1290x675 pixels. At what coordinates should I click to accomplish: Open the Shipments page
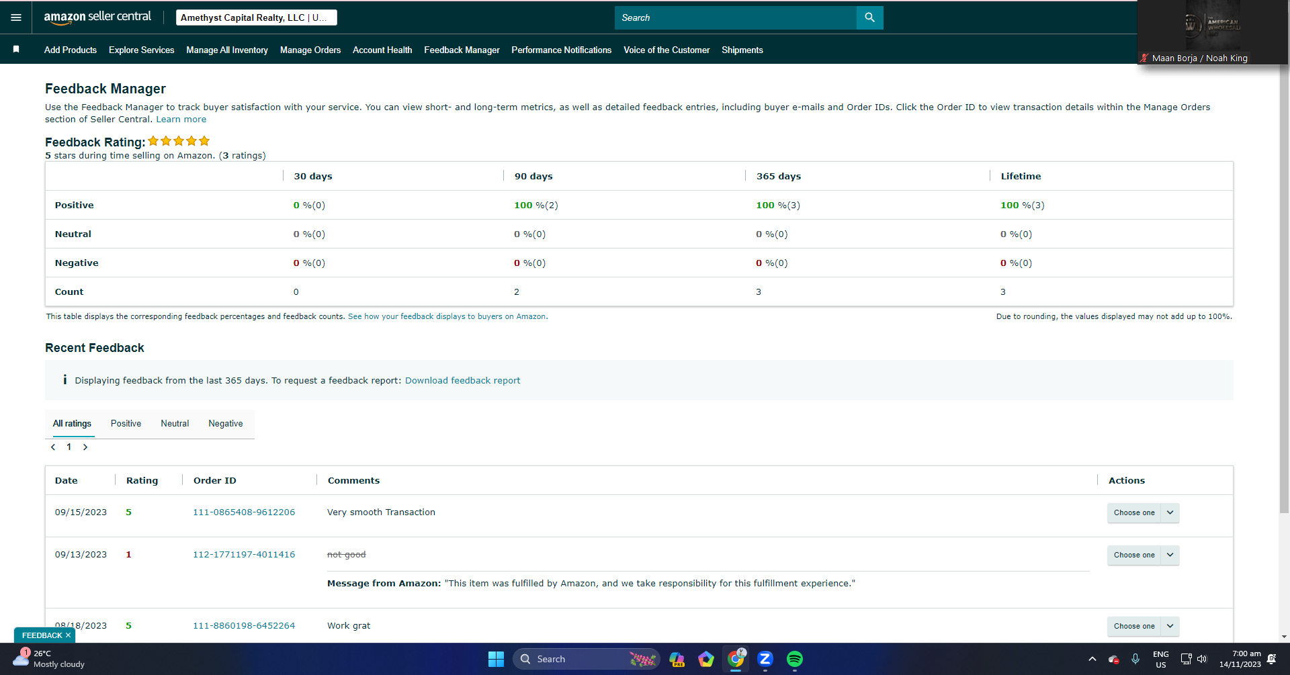(742, 50)
